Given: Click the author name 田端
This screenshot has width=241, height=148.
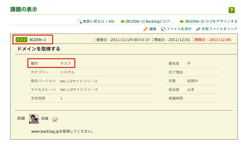Looking at the screenshot, I should (x=45, y=119).
